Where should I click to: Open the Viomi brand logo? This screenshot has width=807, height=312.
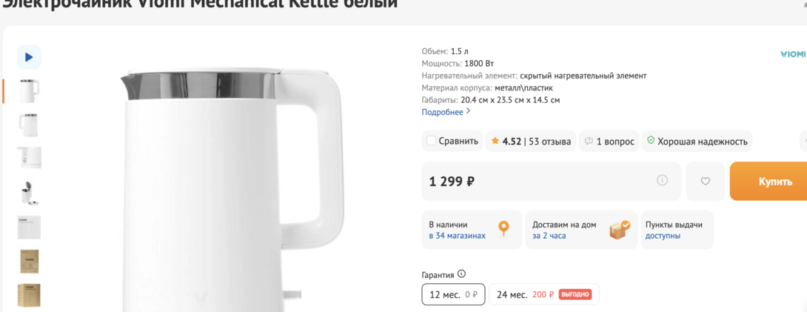tap(793, 54)
